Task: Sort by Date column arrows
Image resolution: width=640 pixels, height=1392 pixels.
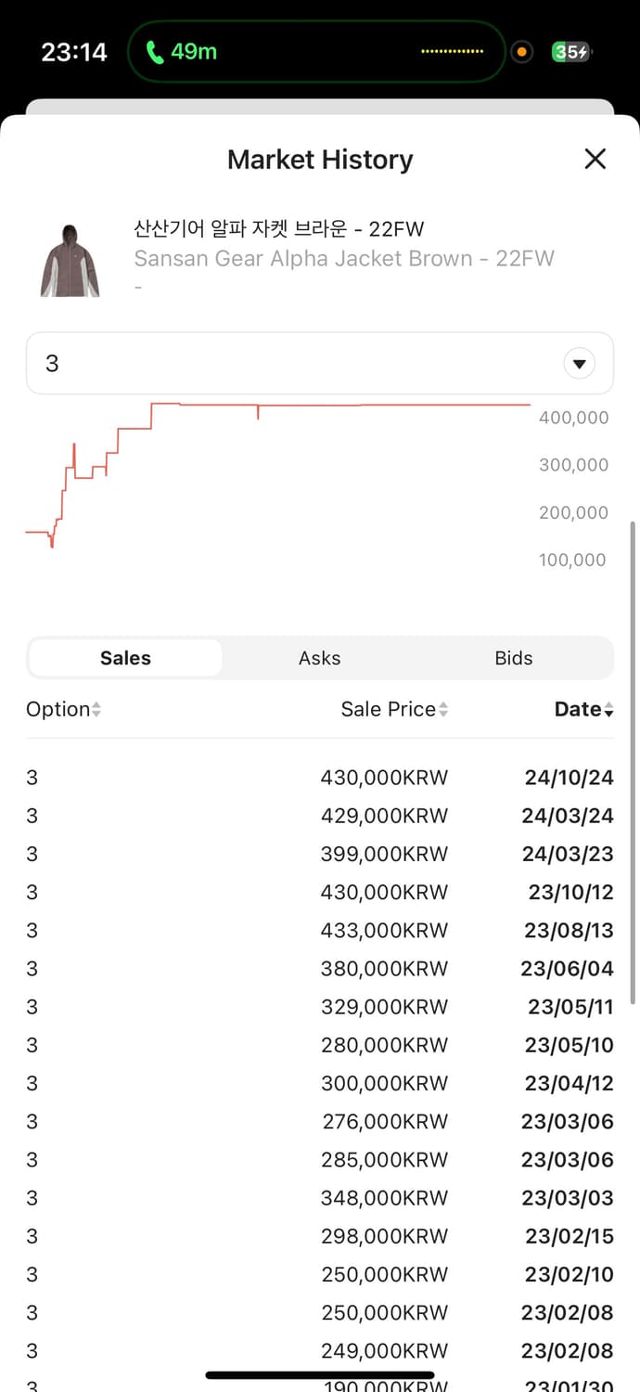Action: click(x=608, y=710)
